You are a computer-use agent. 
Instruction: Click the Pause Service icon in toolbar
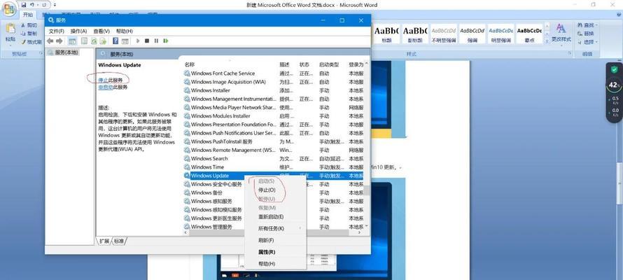[156, 41]
